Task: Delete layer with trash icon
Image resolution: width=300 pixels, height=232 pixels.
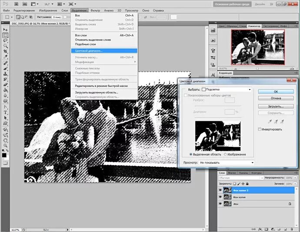Action: [x=292, y=229]
